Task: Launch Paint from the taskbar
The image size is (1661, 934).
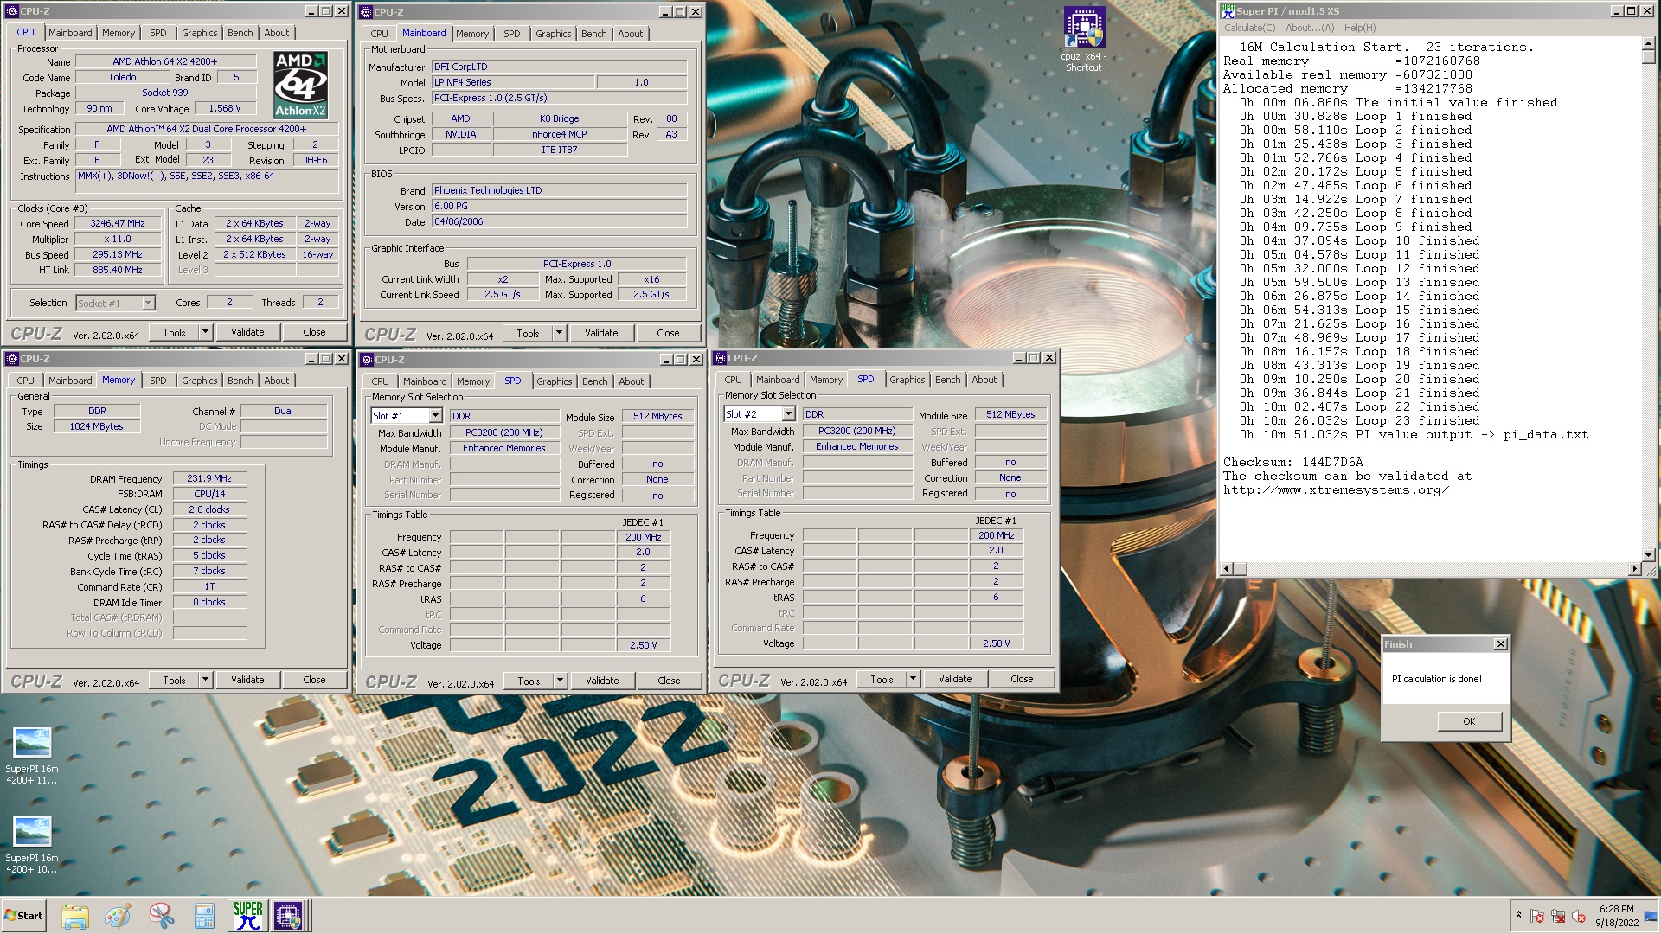Action: (118, 916)
